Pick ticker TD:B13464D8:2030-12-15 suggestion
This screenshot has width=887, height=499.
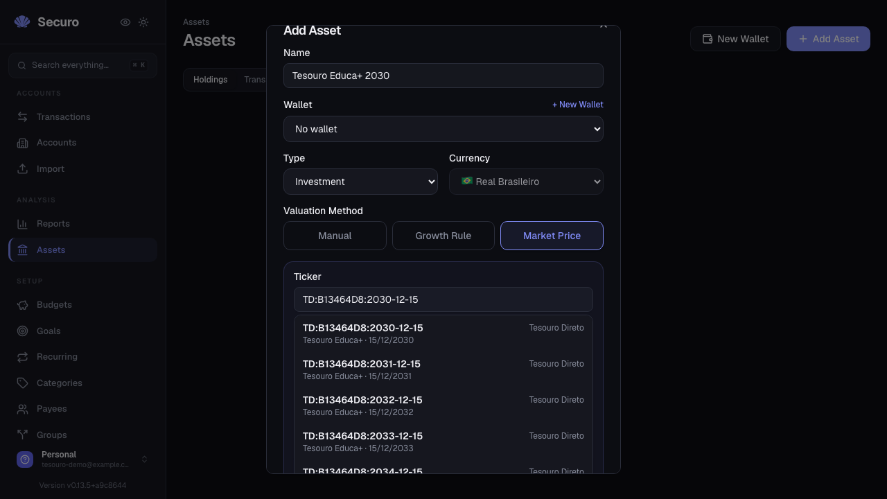pos(443,333)
